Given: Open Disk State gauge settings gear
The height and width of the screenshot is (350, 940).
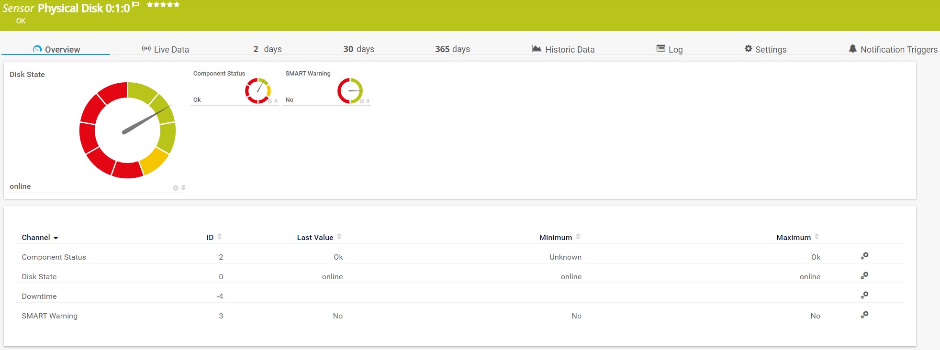Looking at the screenshot, I should coord(176,188).
